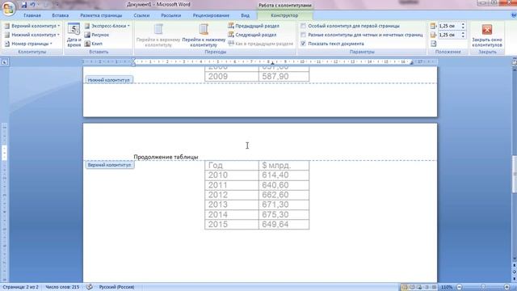Click cell 587,90 on first page
Image resolution: width=517 pixels, height=291 pixels.
(x=284, y=76)
